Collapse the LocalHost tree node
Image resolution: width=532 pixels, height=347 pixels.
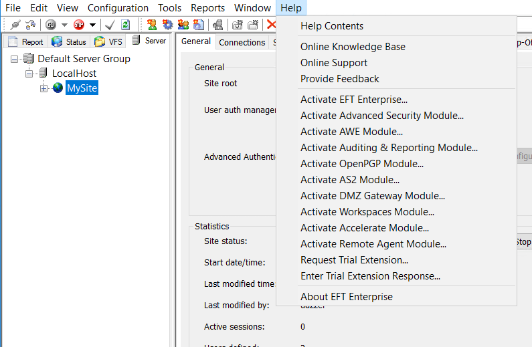29,74
